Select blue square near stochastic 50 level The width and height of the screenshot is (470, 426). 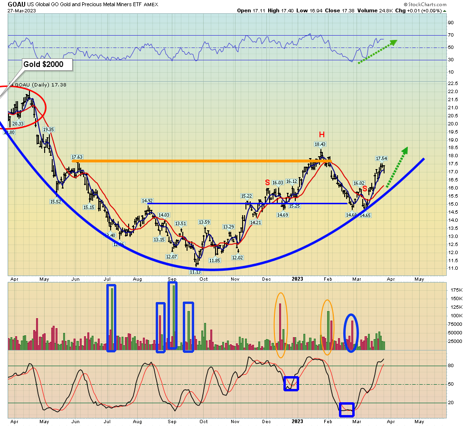(x=291, y=383)
